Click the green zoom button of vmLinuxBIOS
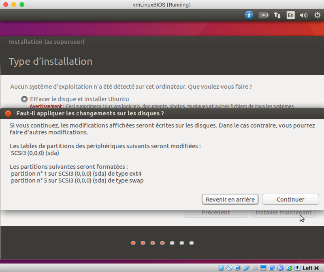324x272 pixels. [22, 4]
